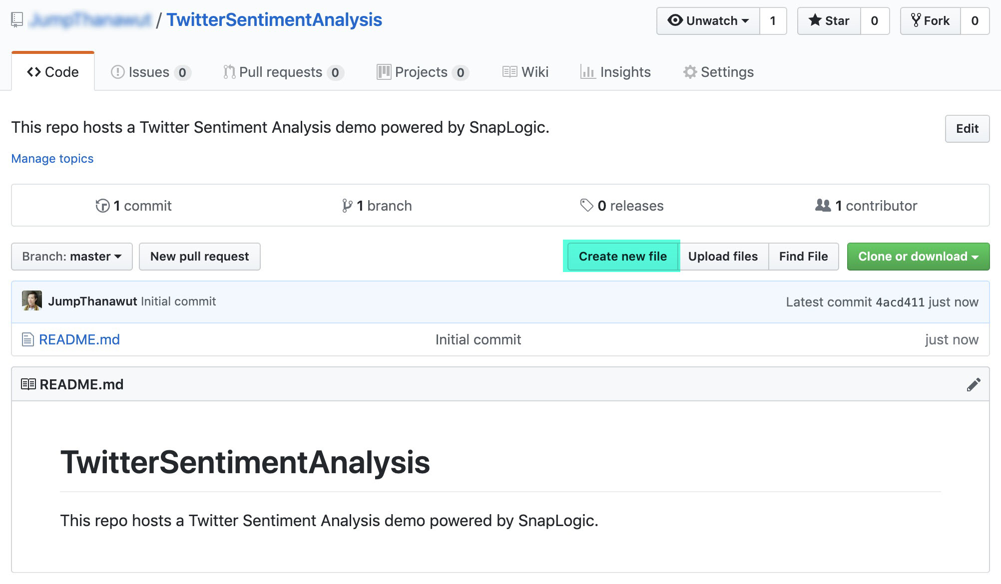Click New pull request
Screen dimensions: 1001x584
pos(200,257)
